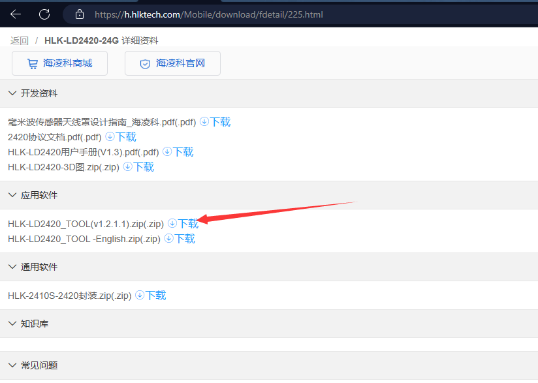
Task: Click file name HLK-2410S-2420封装.zip
Action: tap(70, 296)
